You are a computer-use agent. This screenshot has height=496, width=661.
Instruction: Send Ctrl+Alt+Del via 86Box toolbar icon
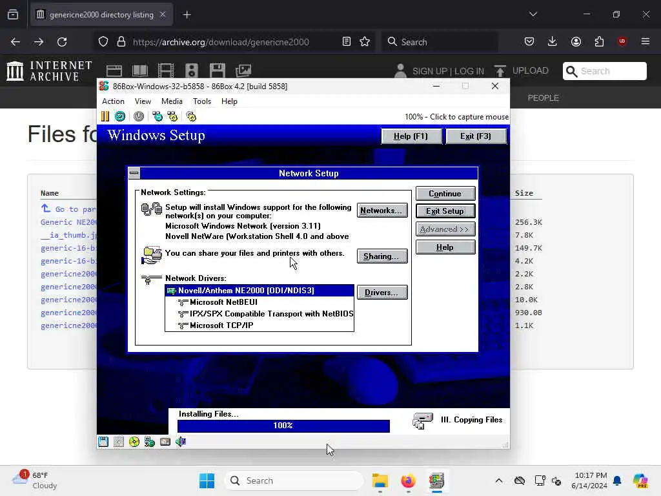coord(158,116)
